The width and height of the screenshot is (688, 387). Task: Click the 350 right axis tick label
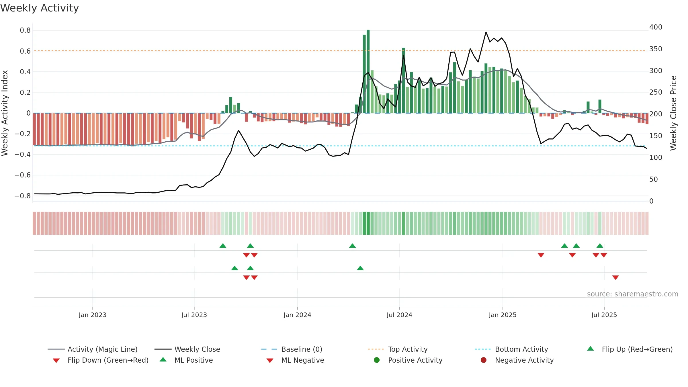(x=656, y=49)
